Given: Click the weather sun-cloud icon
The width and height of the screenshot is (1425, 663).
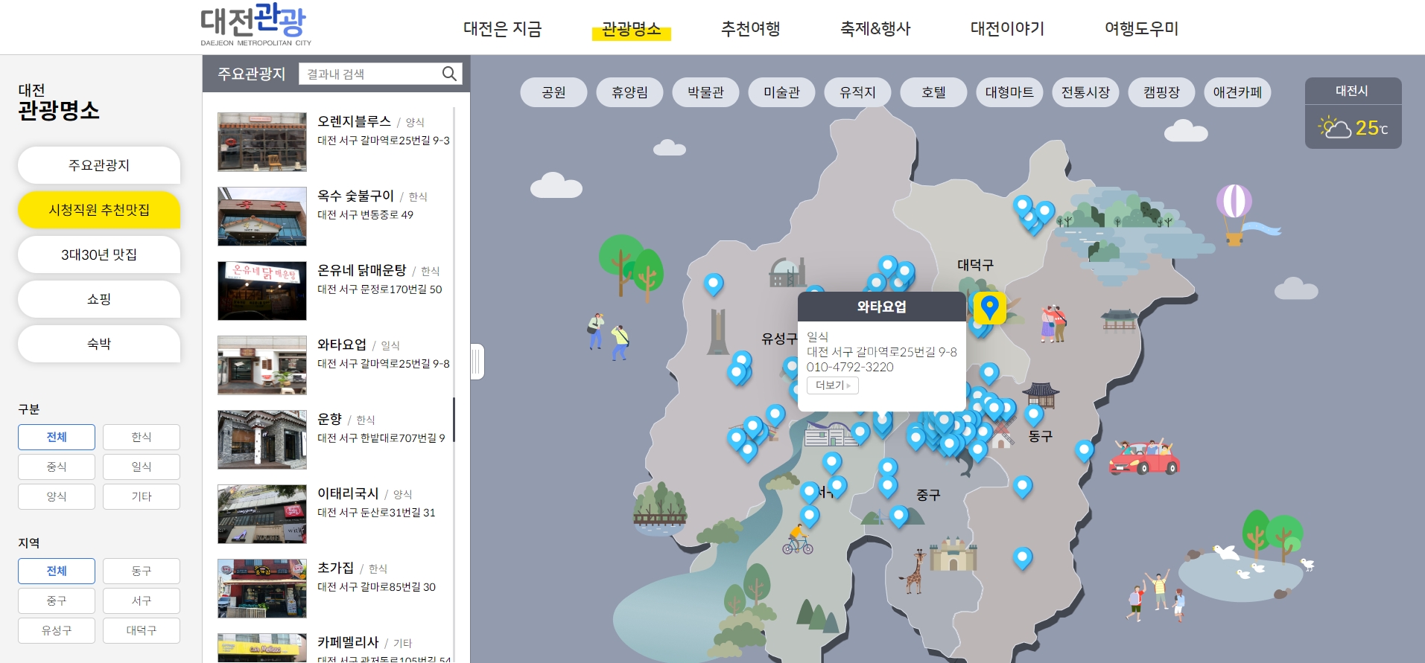Looking at the screenshot, I should click(1334, 127).
